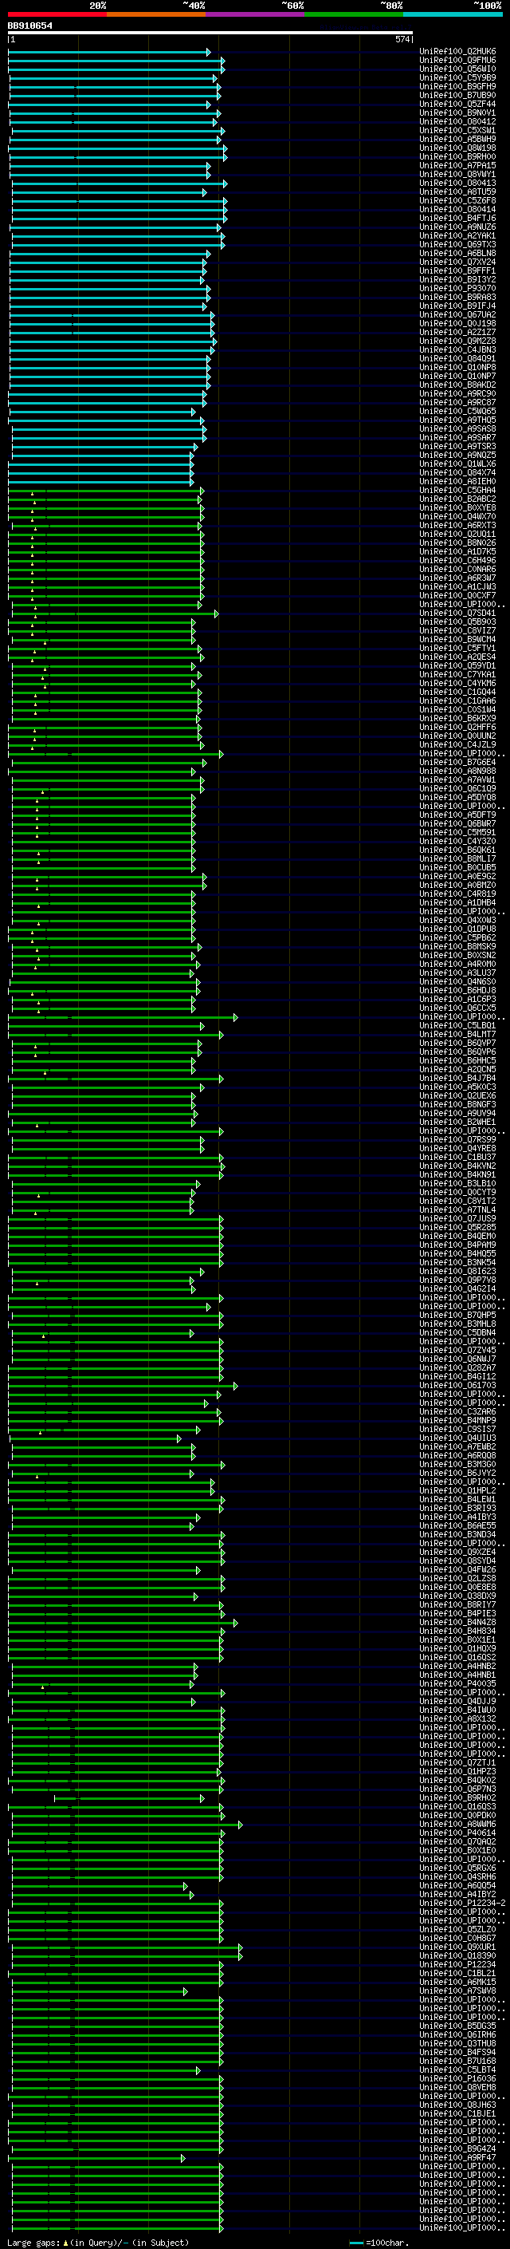Screen dimensions: 510x2249
Task: Click hit UniRef100_B7G6E4
Action: pyautogui.click(x=457, y=762)
